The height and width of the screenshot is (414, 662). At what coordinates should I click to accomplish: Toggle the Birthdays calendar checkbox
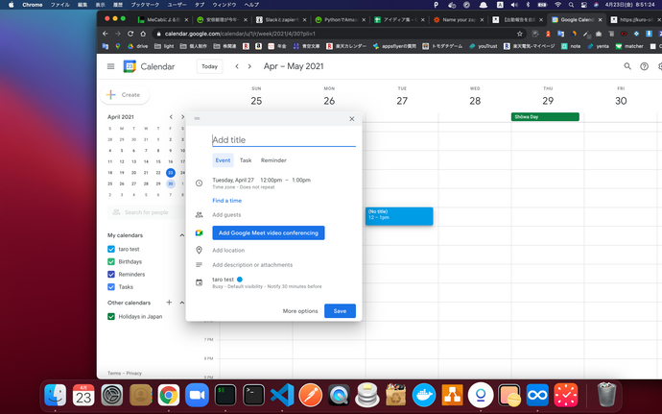tap(111, 262)
